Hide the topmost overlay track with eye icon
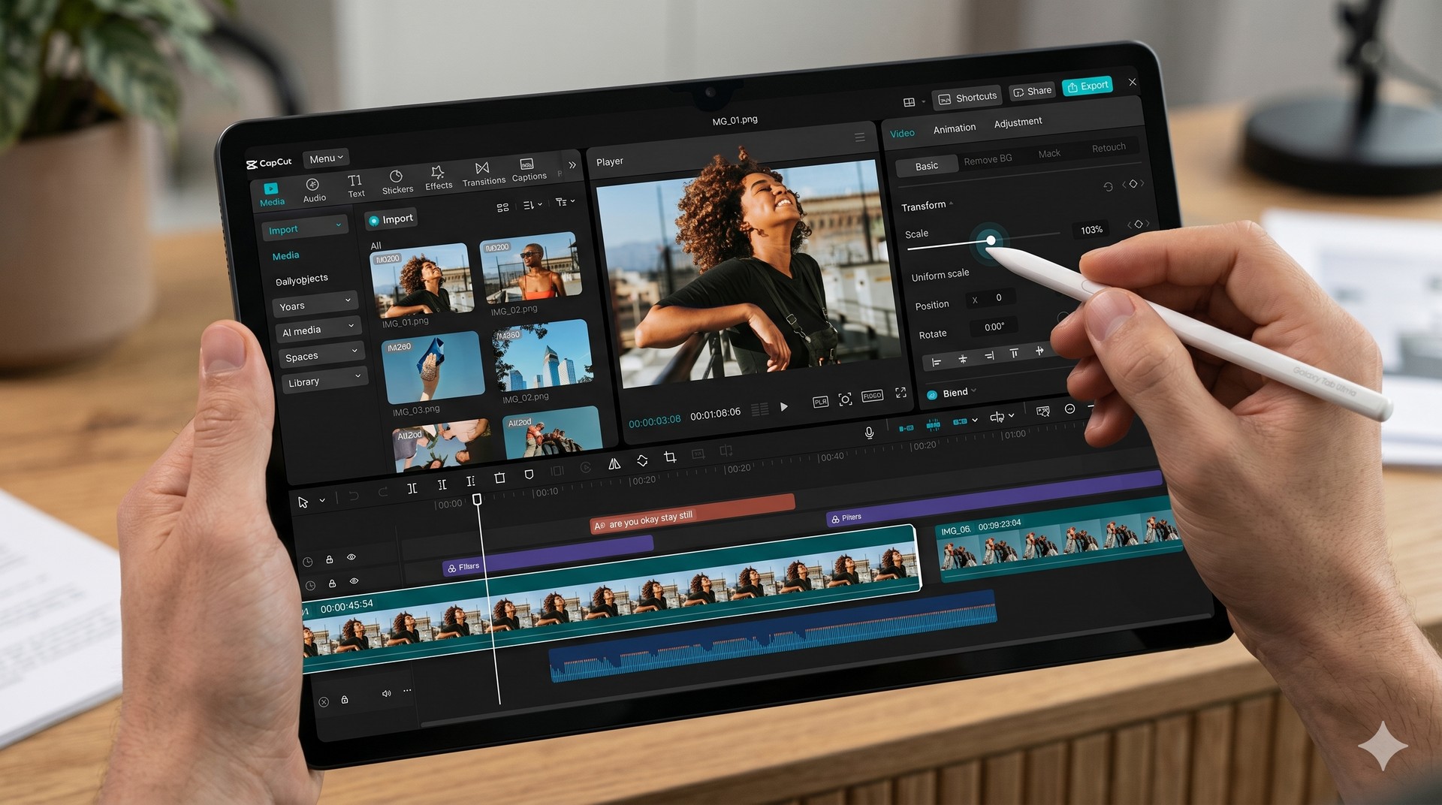This screenshot has height=805, width=1442. [351, 557]
